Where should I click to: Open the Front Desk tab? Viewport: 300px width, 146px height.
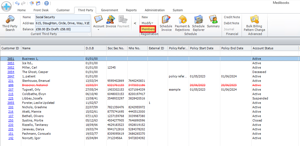click(41, 10)
